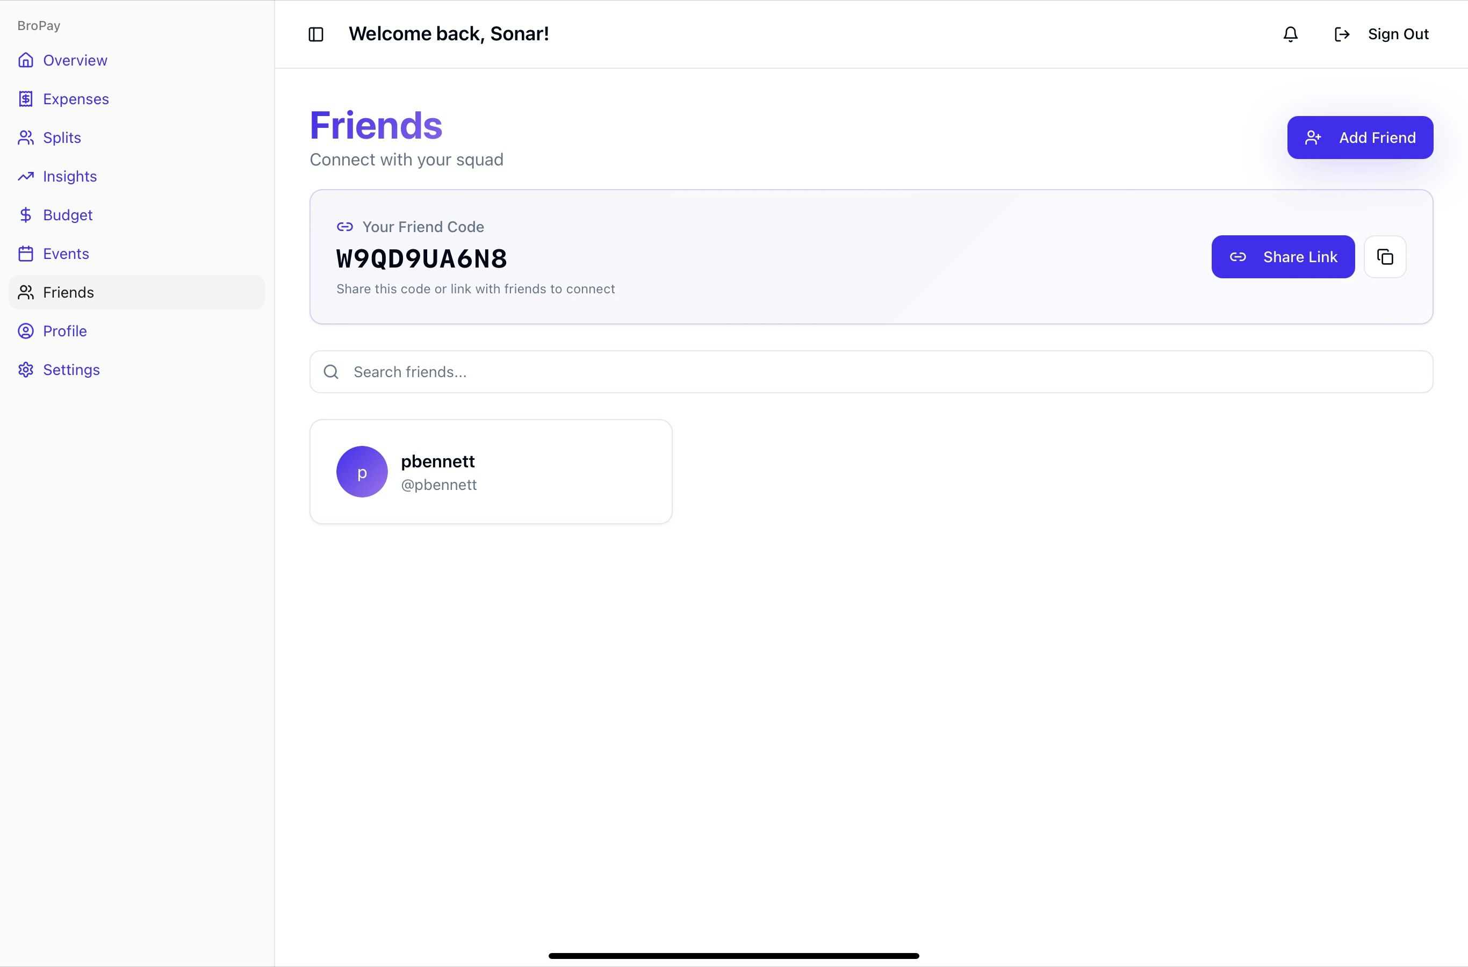
Task: Copy the friend code with the copy icon
Action: 1385,257
